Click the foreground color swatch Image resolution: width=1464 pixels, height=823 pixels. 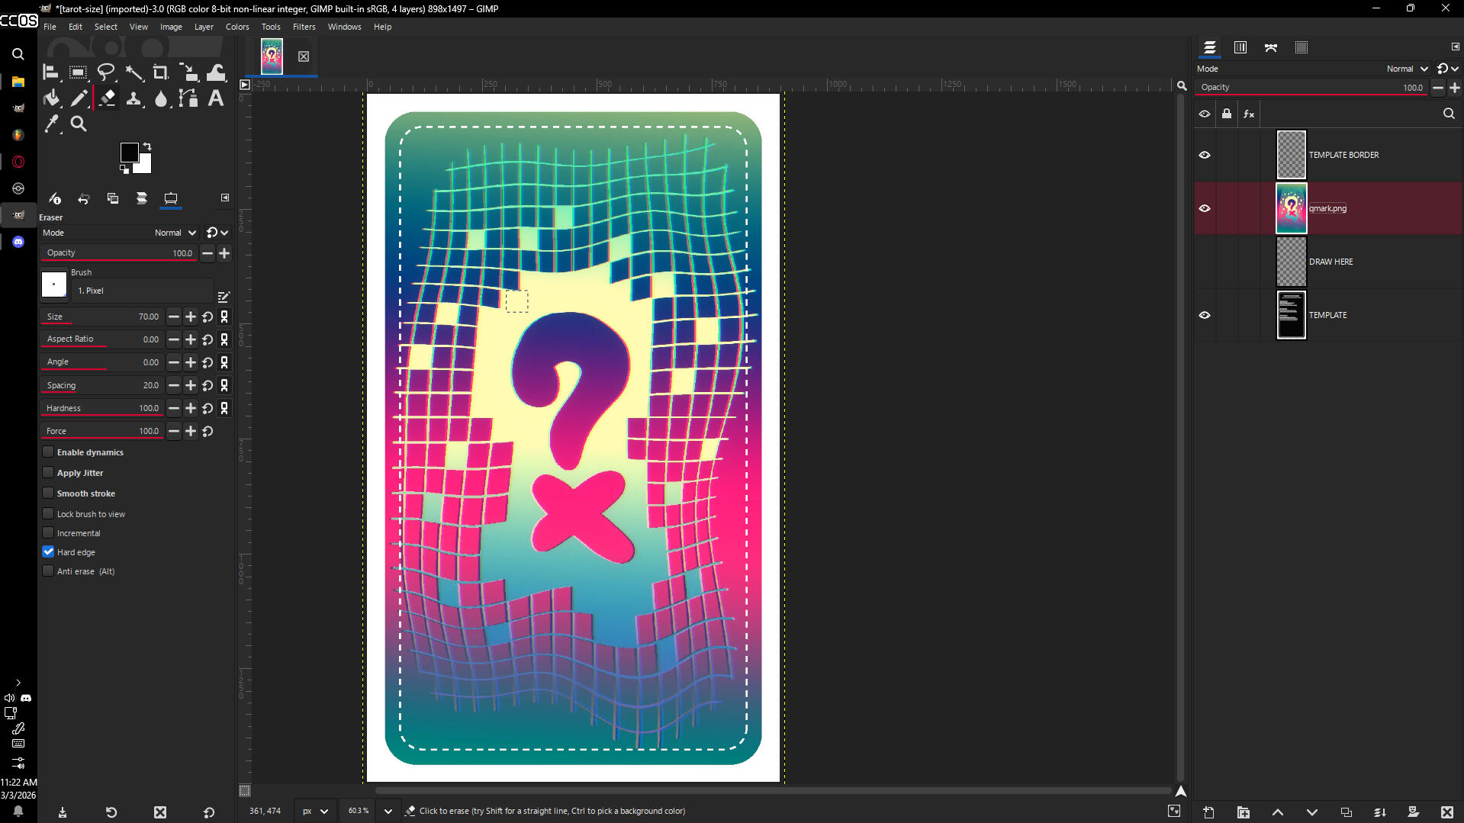point(129,152)
